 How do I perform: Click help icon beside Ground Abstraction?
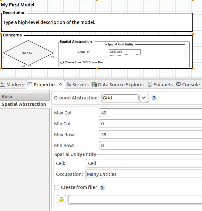pos(154,98)
